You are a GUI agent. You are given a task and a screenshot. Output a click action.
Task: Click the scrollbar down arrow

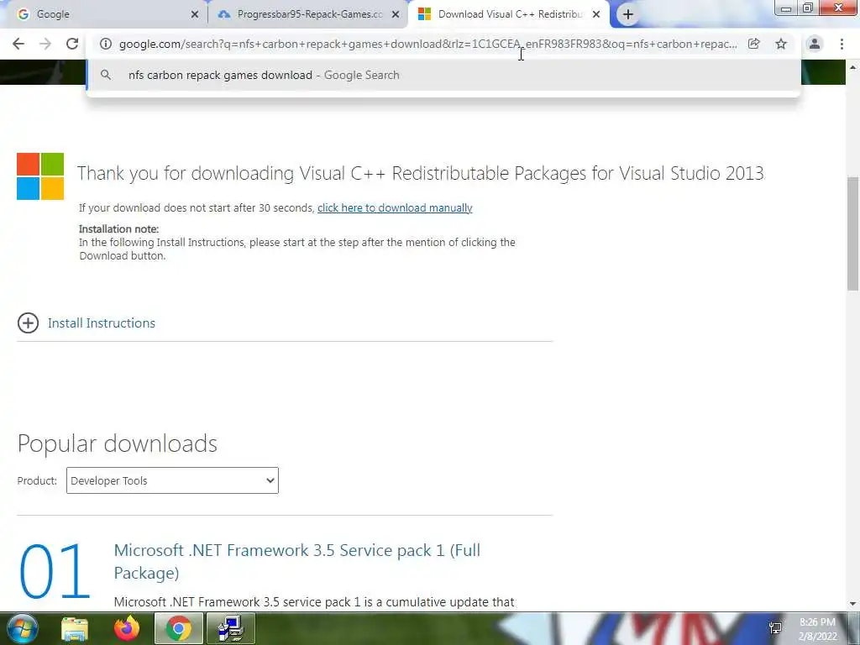pos(853,604)
